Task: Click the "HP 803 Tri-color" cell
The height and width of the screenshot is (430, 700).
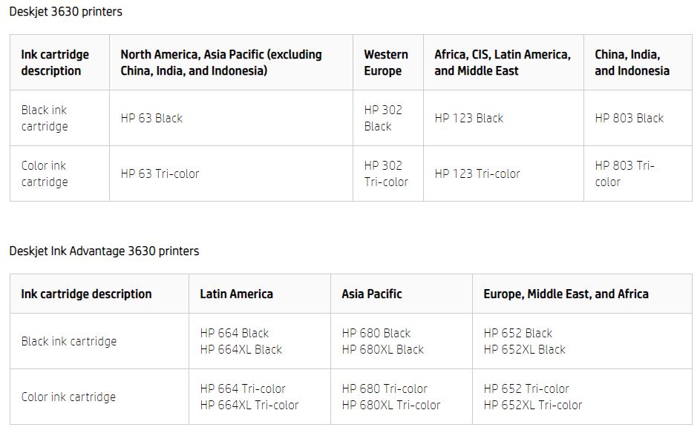Action: coord(624,173)
